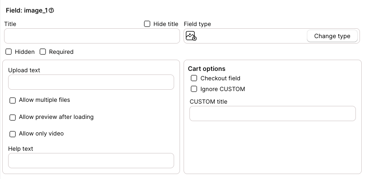This screenshot has height=179, width=373.
Task: Click the CUSTOM title label
Action: point(208,101)
